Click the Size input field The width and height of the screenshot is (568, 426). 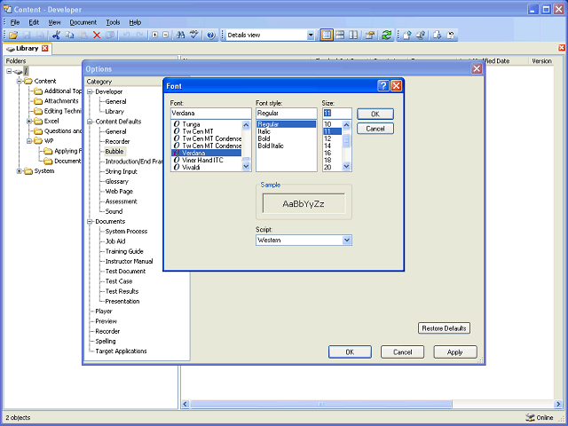(x=337, y=113)
